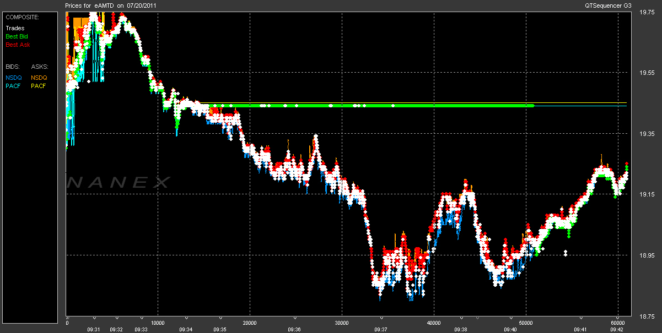Click the 40000 sequence axis label
The height and width of the screenshot is (333, 662).
[434, 323]
